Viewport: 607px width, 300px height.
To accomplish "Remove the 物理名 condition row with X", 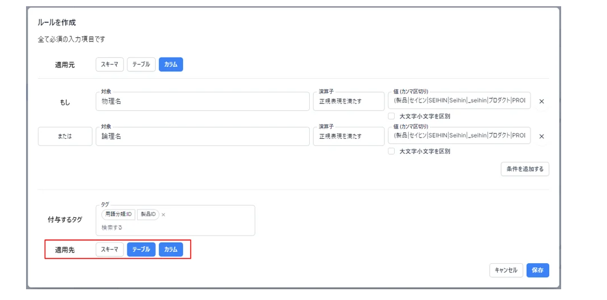I will (541, 101).
